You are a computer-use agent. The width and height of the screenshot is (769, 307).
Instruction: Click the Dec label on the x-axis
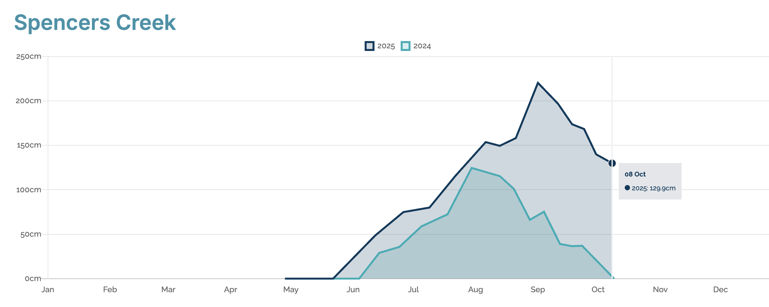tap(720, 290)
